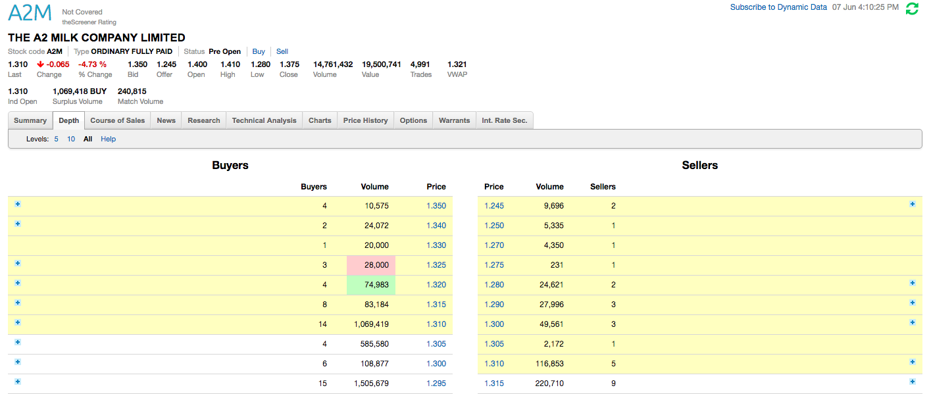Image resolution: width=931 pixels, height=394 pixels.
Task: Expand sellers row with volume 116,853
Action: [x=913, y=362]
